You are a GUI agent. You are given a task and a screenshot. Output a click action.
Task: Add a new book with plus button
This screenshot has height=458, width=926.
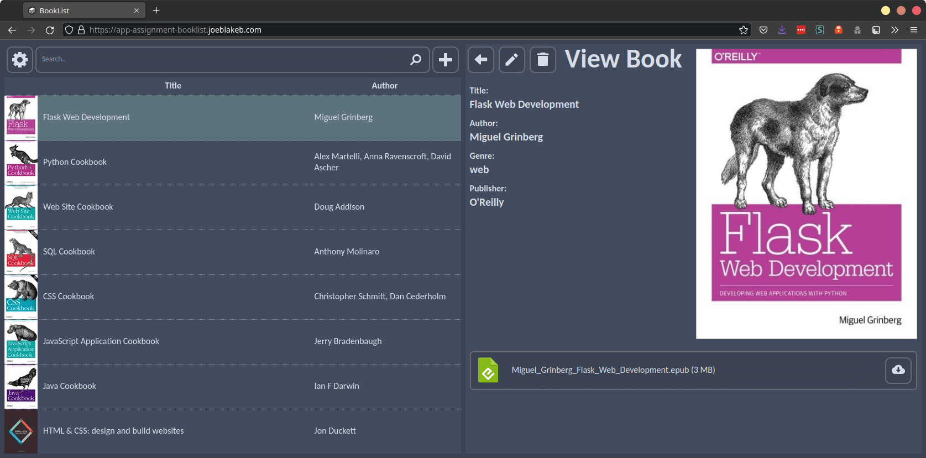pyautogui.click(x=446, y=60)
